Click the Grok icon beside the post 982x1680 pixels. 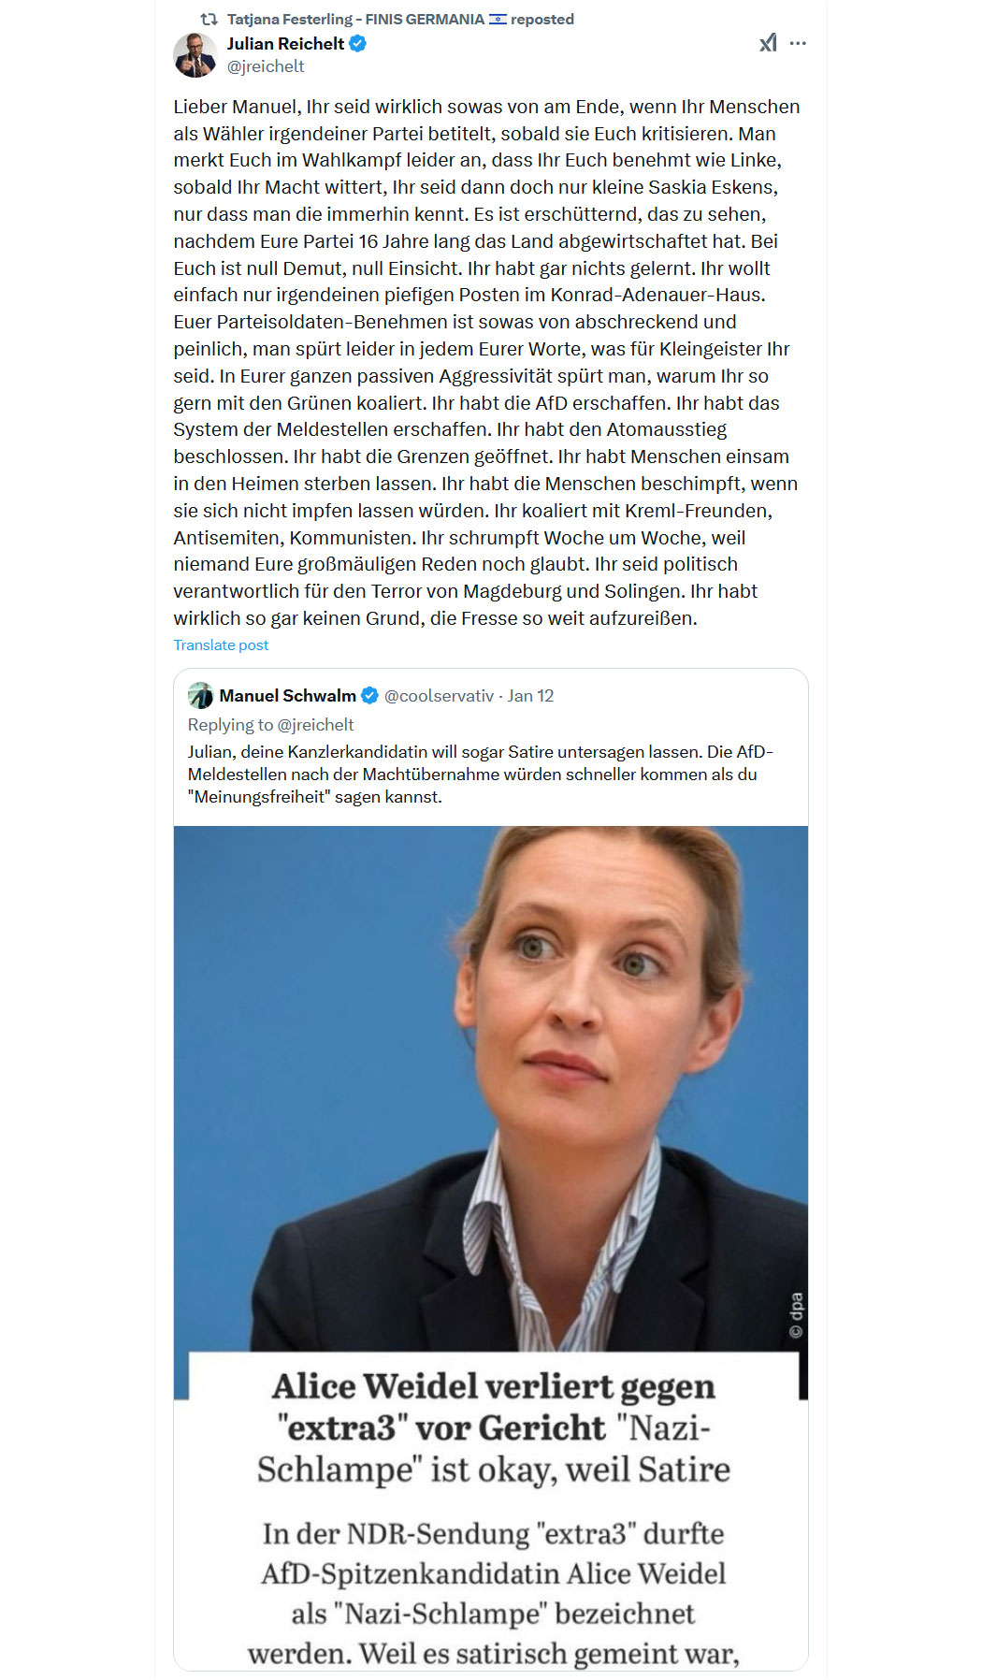pos(768,43)
